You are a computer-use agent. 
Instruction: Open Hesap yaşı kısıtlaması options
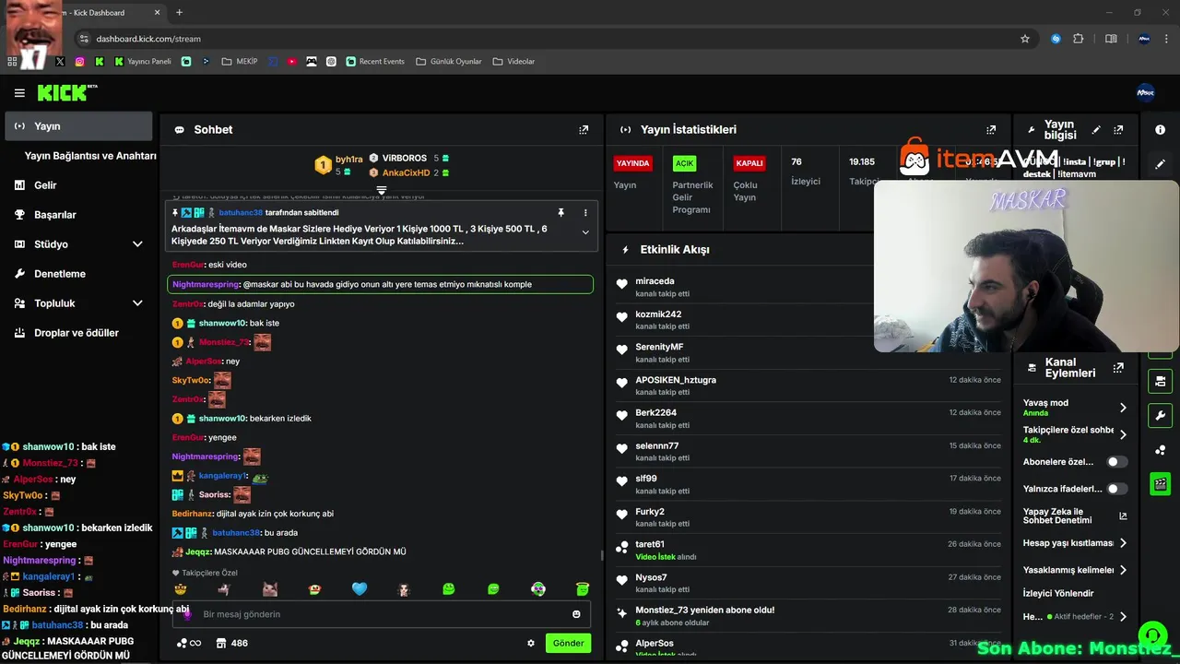pyautogui.click(x=1123, y=543)
